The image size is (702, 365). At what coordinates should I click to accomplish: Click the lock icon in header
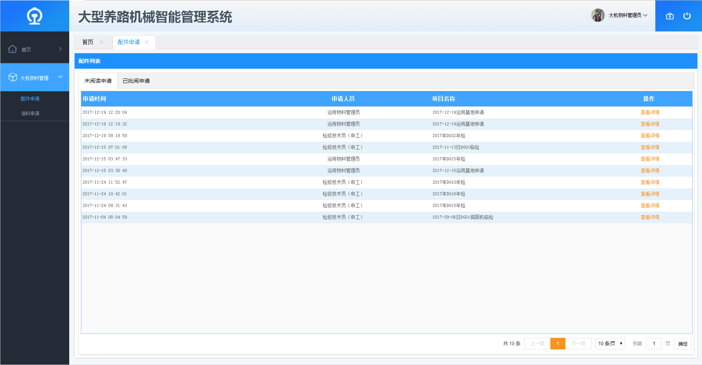click(670, 16)
